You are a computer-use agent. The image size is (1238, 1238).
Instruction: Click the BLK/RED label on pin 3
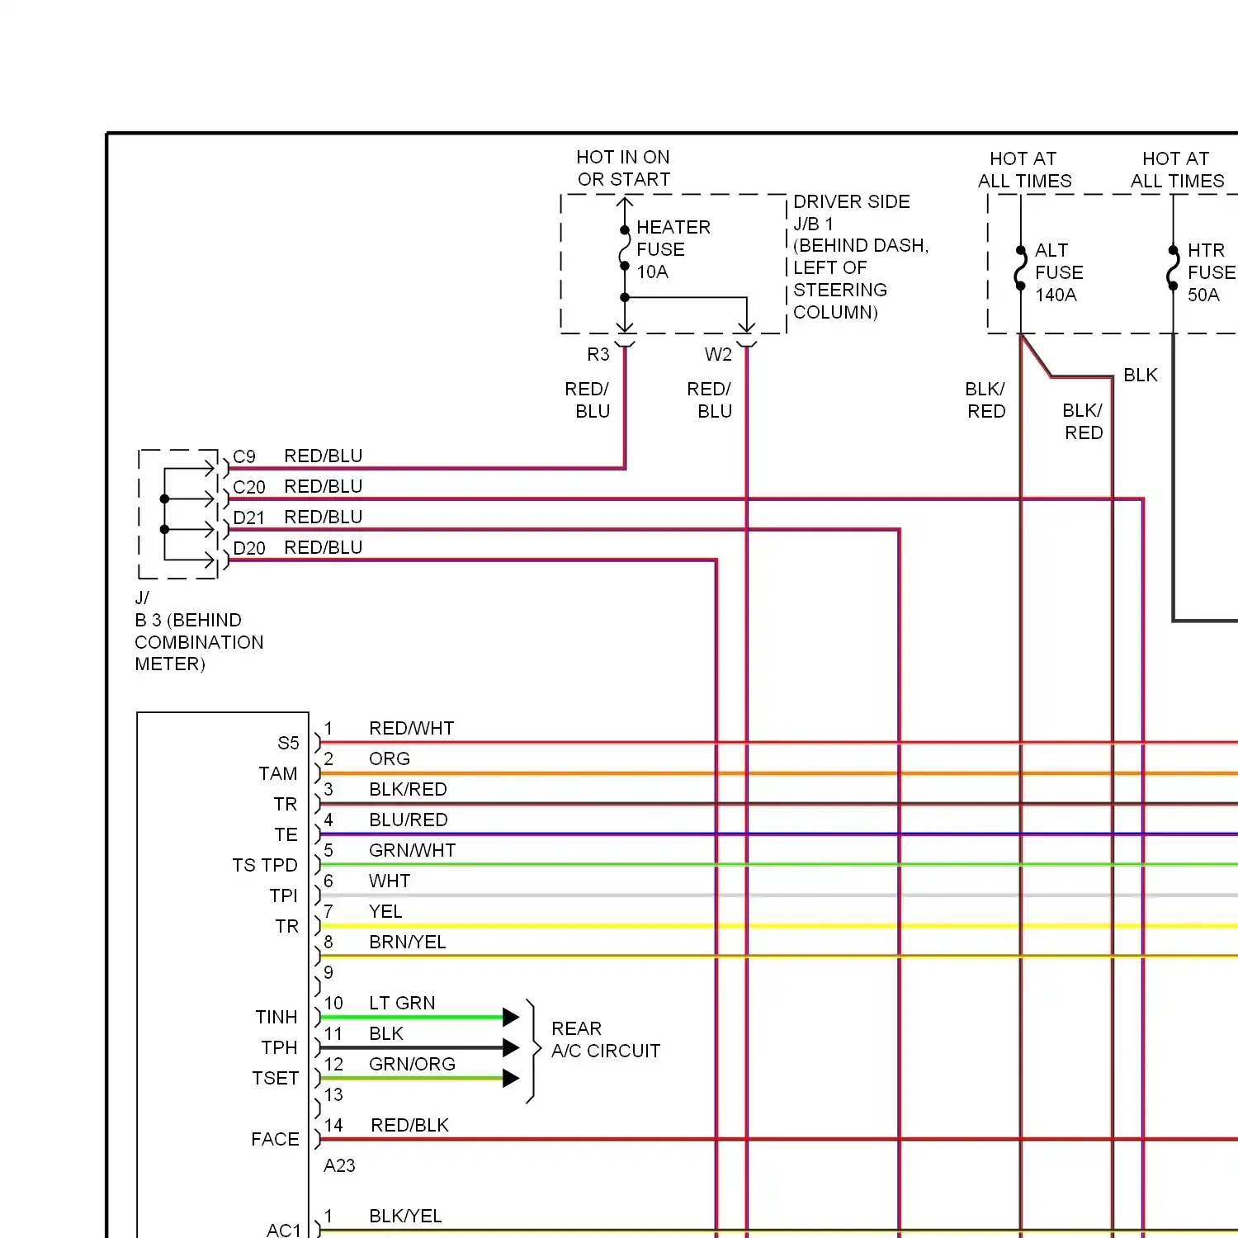click(408, 789)
